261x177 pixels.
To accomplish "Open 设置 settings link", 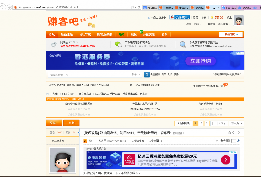I will [195, 18].
